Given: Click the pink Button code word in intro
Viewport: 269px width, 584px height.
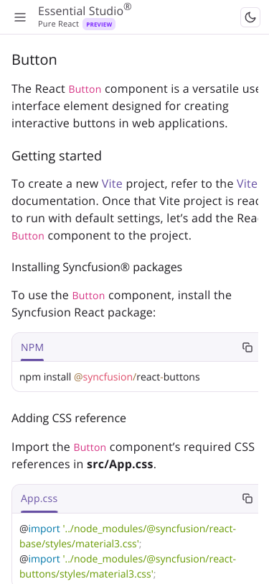Looking at the screenshot, I should (85, 89).
